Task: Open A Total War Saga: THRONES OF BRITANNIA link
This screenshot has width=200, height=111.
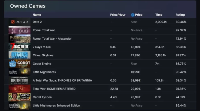Action: point(62,80)
